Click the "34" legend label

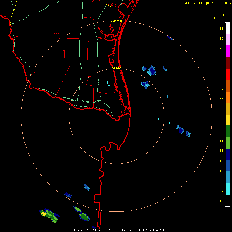221,110
